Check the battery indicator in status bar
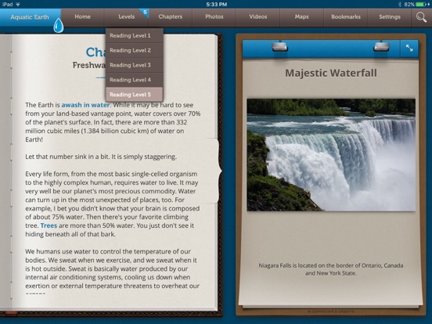The width and height of the screenshot is (432, 324). click(421, 4)
